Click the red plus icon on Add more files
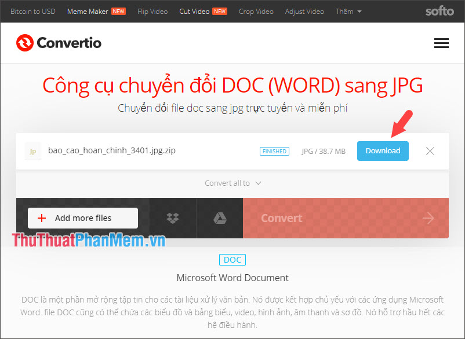The image size is (465, 339). click(x=41, y=218)
